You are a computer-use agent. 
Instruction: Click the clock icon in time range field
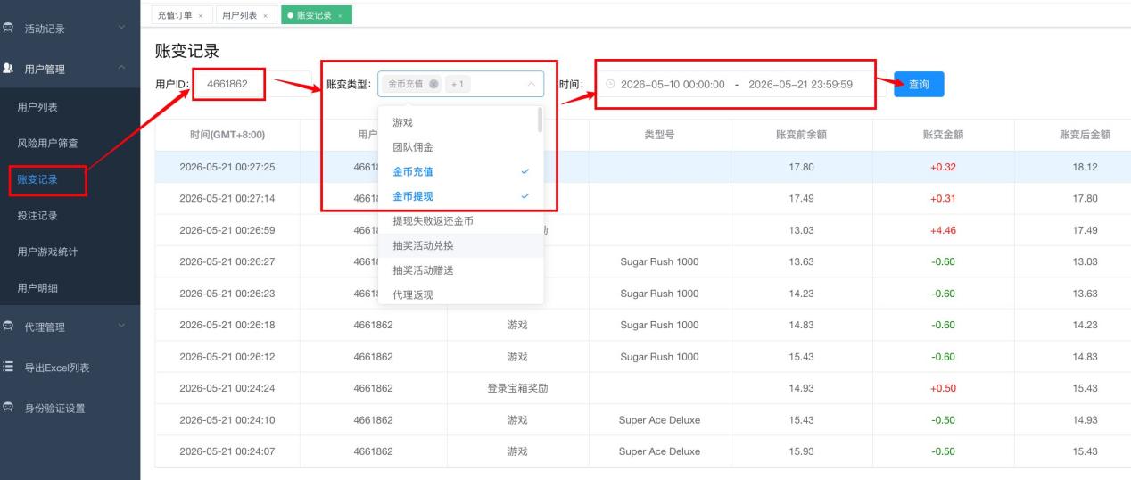(x=610, y=84)
